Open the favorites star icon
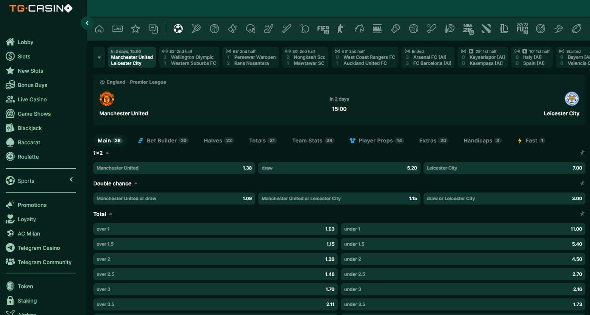The width and height of the screenshot is (590, 315). click(136, 29)
